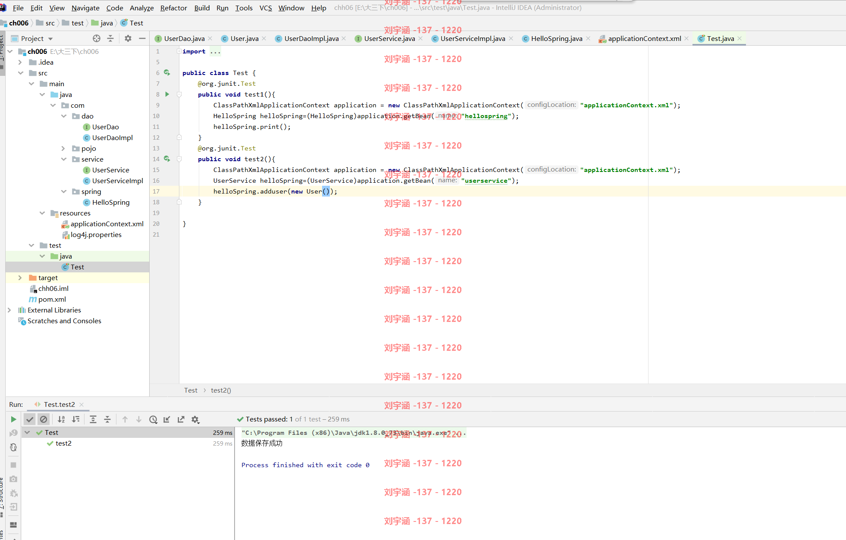The height and width of the screenshot is (540, 846).
Task: Click the Locate/Scroll from Source icon in Project panel
Action: [97, 38]
